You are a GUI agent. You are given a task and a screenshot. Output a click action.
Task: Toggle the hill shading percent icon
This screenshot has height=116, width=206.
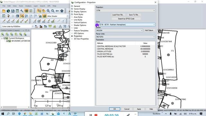[x=22, y=16]
